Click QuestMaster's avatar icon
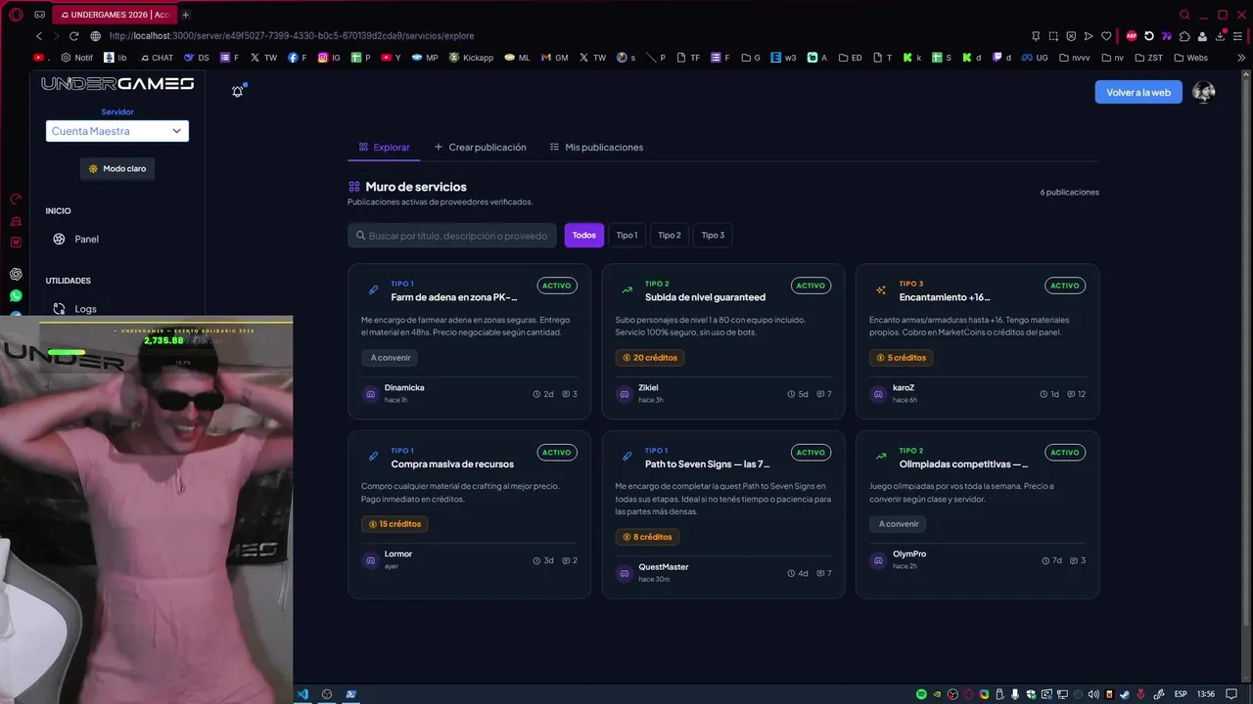This screenshot has height=704, width=1253. click(x=625, y=573)
